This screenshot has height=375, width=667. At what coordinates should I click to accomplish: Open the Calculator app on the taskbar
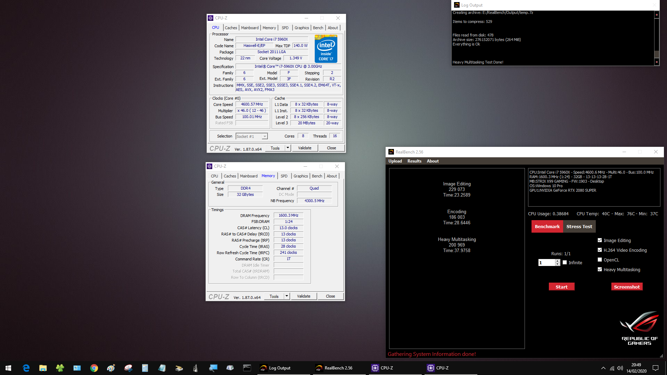(145, 368)
